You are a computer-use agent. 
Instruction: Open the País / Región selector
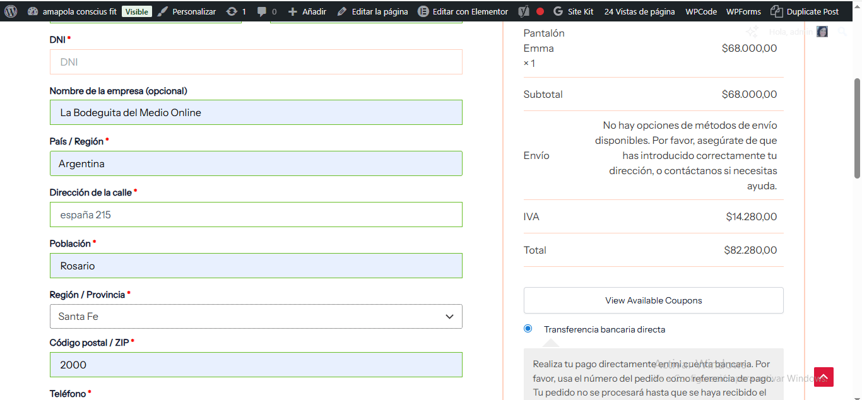[256, 163]
